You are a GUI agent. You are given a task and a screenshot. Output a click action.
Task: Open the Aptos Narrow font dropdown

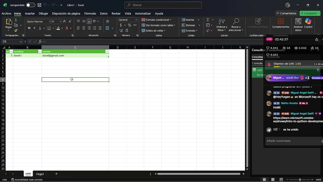49,22
